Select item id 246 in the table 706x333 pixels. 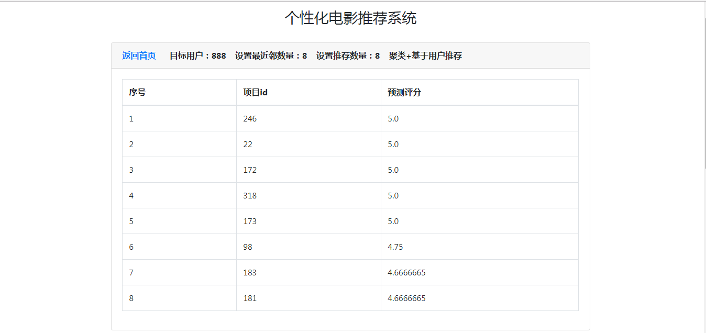tap(250, 118)
